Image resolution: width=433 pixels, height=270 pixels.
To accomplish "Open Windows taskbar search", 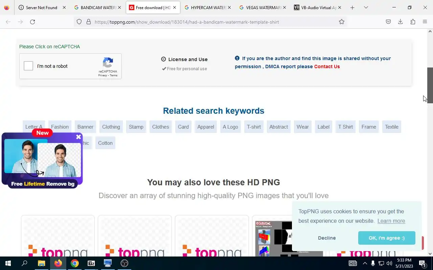I will click(x=24, y=263).
